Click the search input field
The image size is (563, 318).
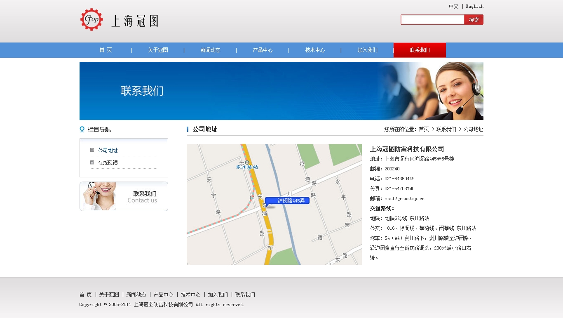(x=432, y=20)
